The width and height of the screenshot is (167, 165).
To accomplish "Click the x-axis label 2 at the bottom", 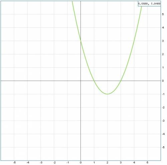I will coord(107,163).
